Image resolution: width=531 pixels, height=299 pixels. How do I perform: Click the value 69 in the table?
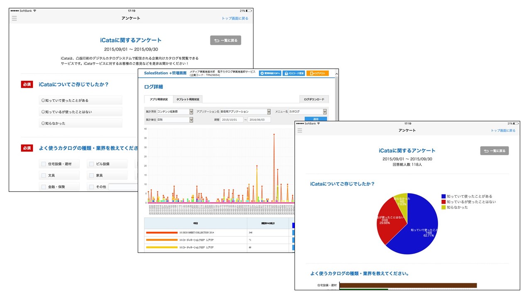250,247
